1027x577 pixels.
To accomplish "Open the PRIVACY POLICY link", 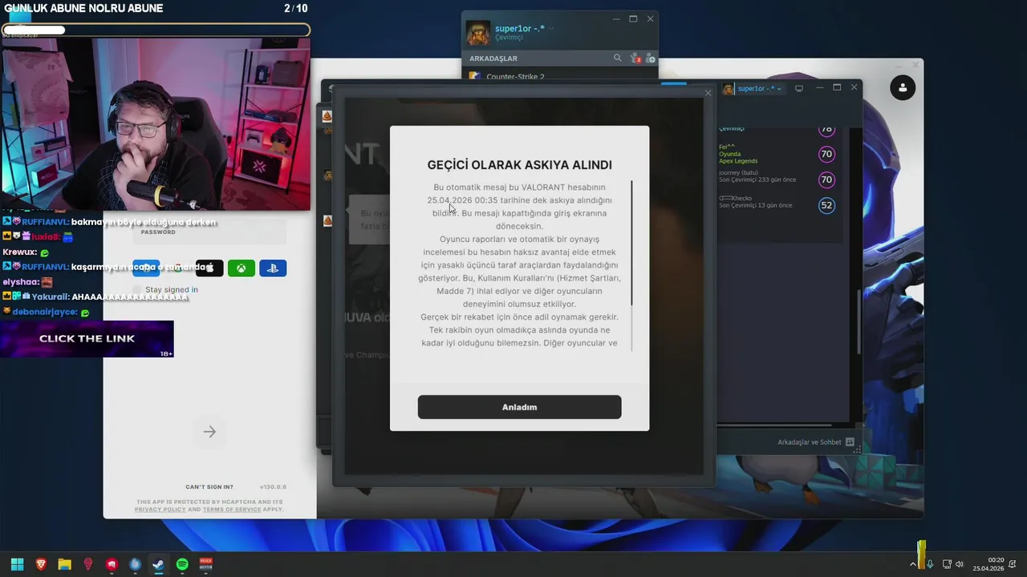I will pos(160,510).
